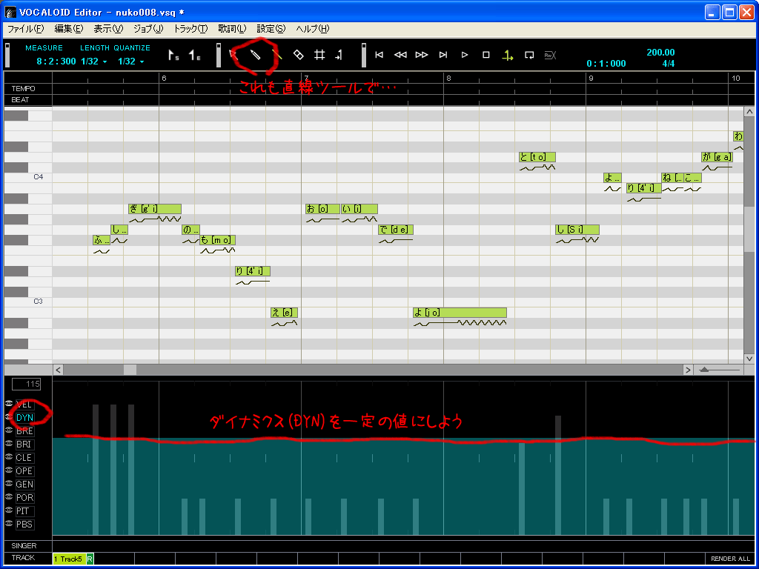Image resolution: width=759 pixels, height=569 pixels.
Task: Rewind playback
Action: (x=400, y=55)
